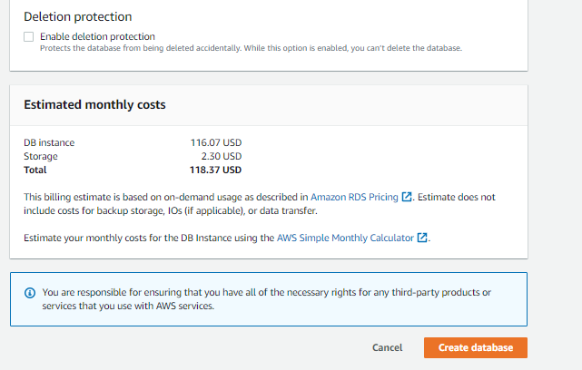The image size is (582, 370).
Task: Click the Deletion protection section heading
Action: (x=77, y=16)
